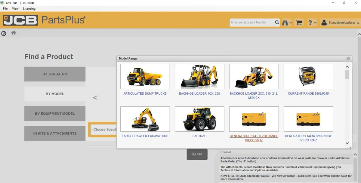Open the help question mark menu

(310, 23)
